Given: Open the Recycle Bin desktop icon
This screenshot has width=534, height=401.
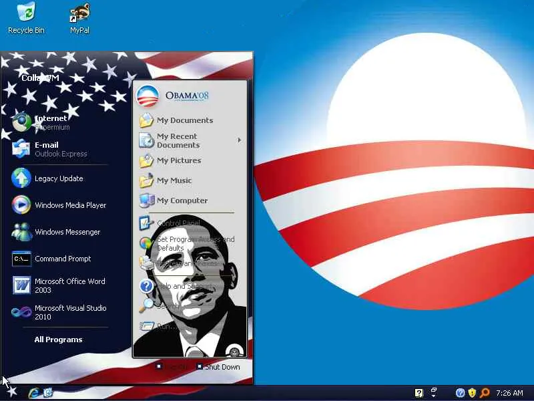Looking at the screenshot, I should click(26, 18).
